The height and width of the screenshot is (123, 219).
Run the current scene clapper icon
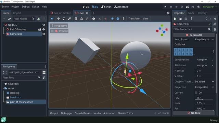tap(187, 7)
